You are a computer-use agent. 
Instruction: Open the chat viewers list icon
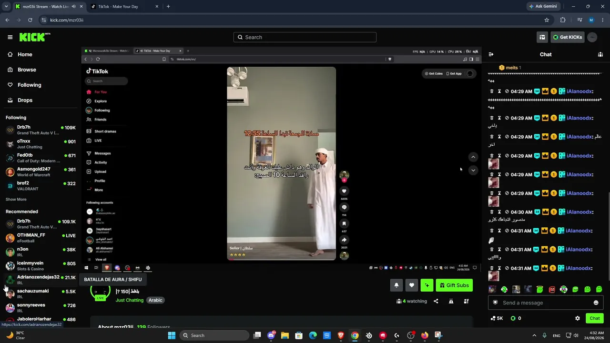point(600,54)
